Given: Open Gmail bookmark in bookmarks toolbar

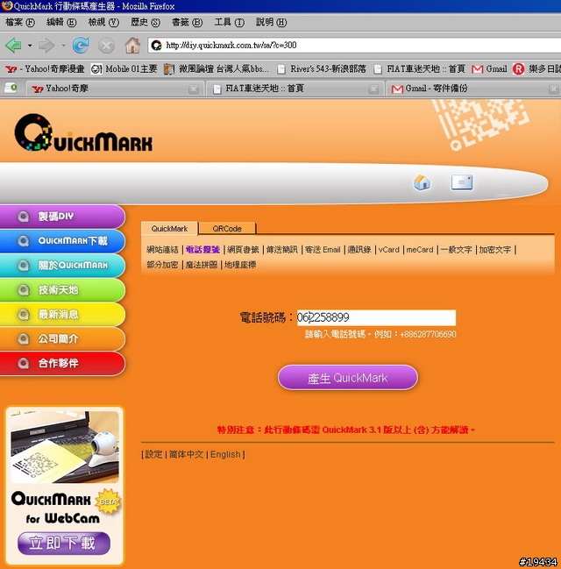Looking at the screenshot, I should (489, 69).
